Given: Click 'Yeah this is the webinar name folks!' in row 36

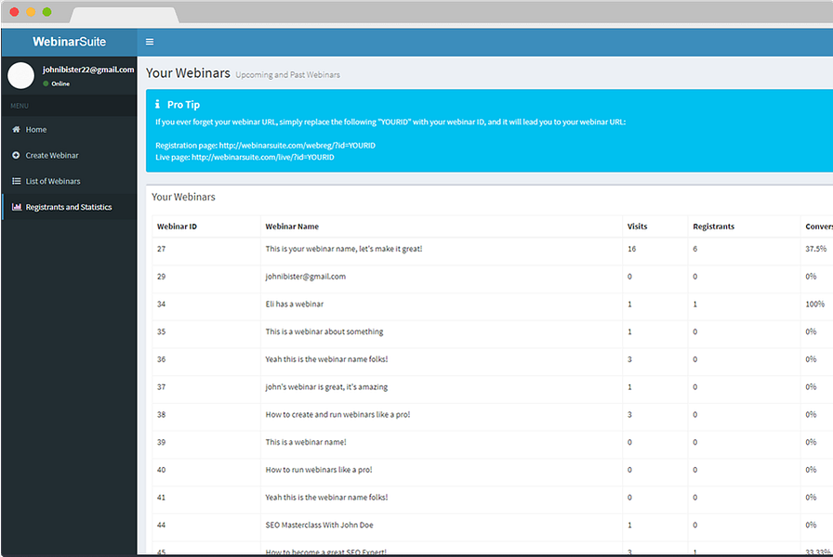Looking at the screenshot, I should point(326,359).
